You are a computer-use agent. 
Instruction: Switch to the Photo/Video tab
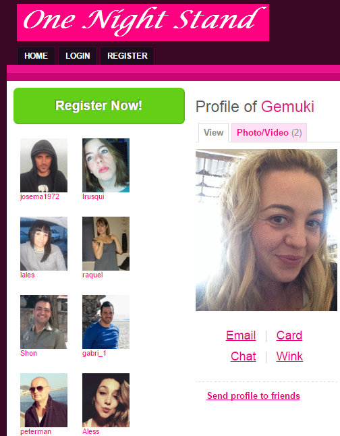click(x=269, y=133)
